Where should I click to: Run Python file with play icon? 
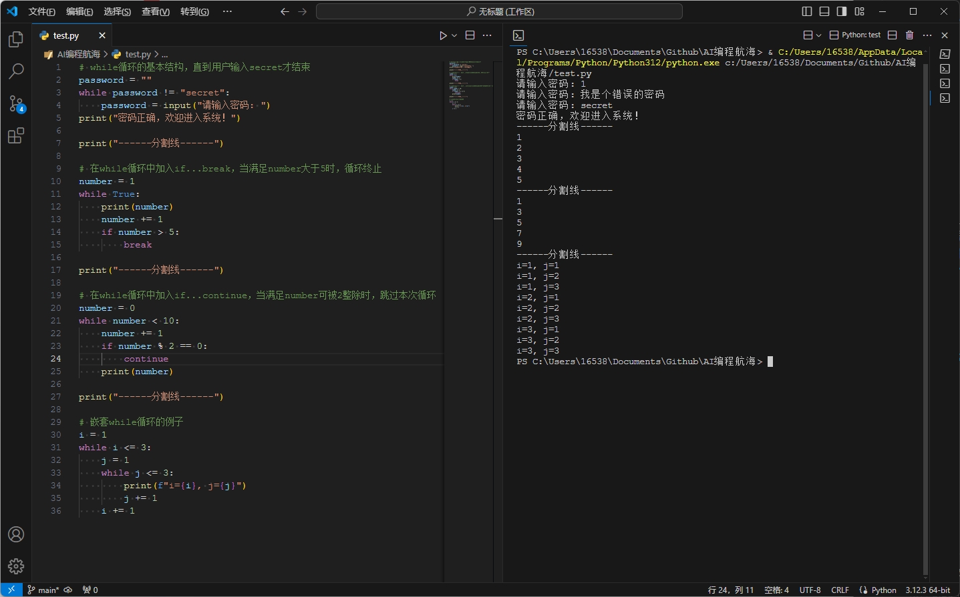[443, 35]
